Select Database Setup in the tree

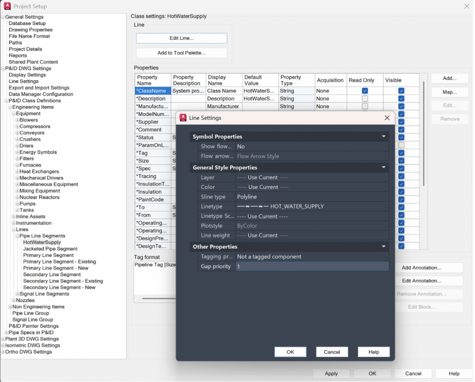(27, 23)
